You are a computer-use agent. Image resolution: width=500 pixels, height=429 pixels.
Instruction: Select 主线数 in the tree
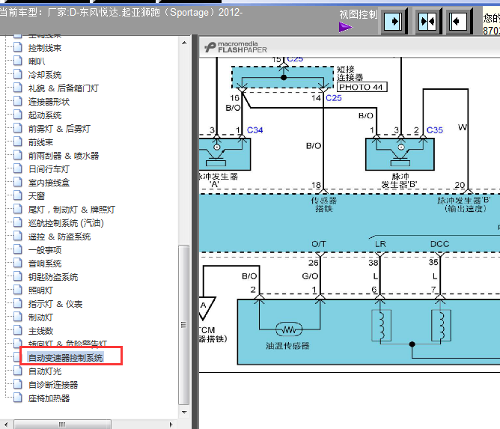coord(40,331)
